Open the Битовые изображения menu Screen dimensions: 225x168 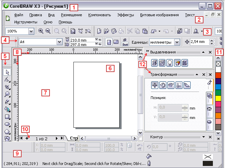point(159,15)
